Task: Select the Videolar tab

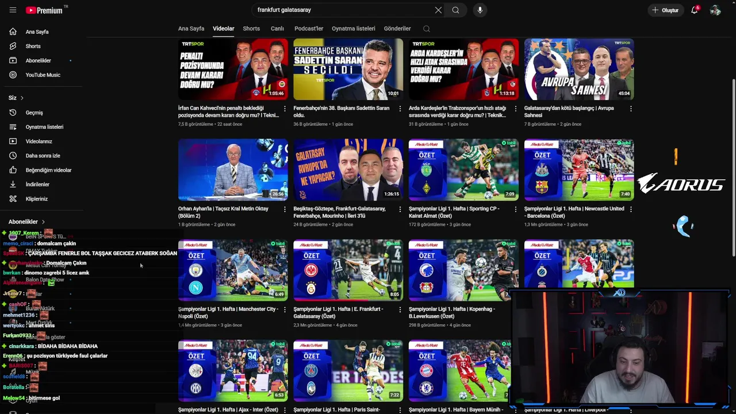Action: tap(223, 28)
